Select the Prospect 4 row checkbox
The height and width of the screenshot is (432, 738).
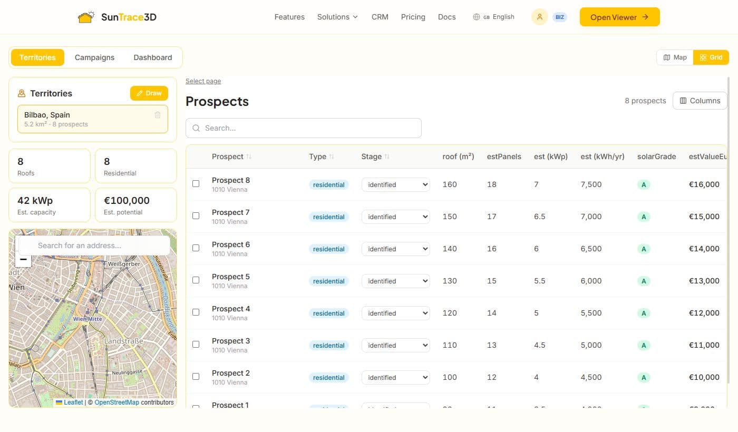click(x=196, y=312)
